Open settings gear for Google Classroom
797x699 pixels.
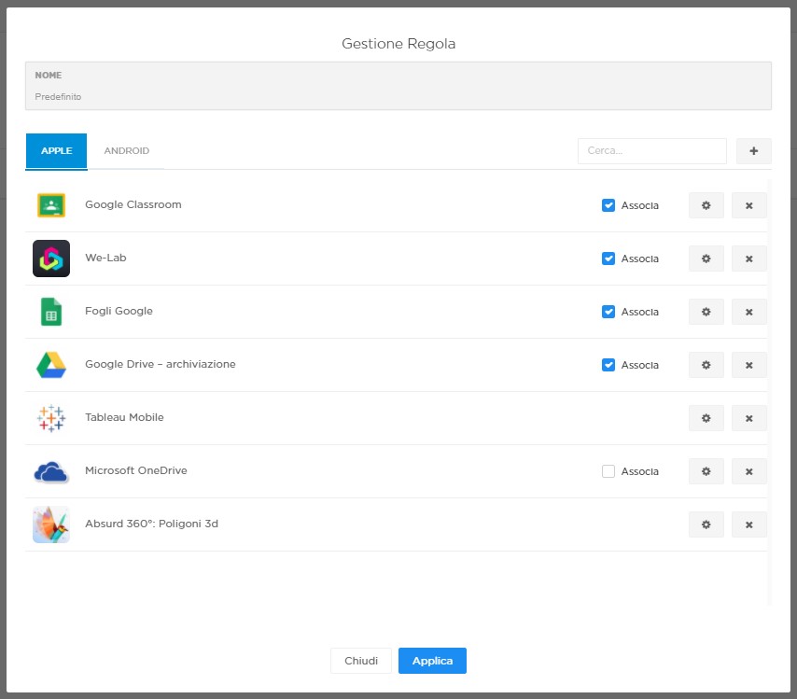(706, 205)
